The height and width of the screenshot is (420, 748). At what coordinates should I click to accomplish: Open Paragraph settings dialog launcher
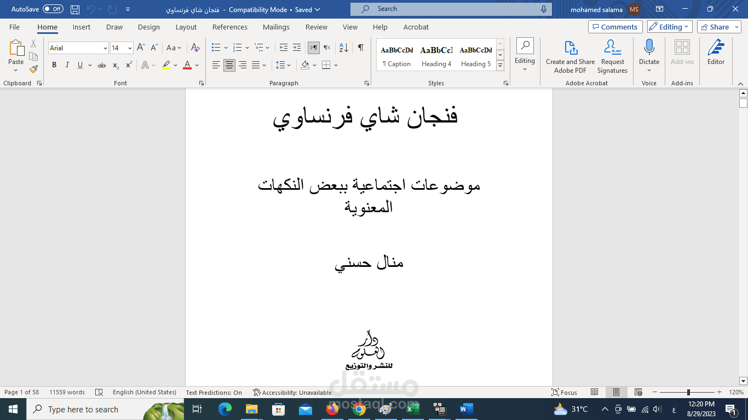pos(366,83)
